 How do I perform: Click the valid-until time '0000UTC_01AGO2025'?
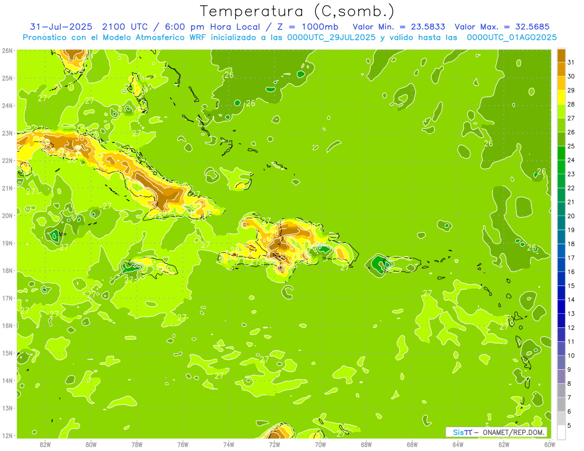(511, 37)
